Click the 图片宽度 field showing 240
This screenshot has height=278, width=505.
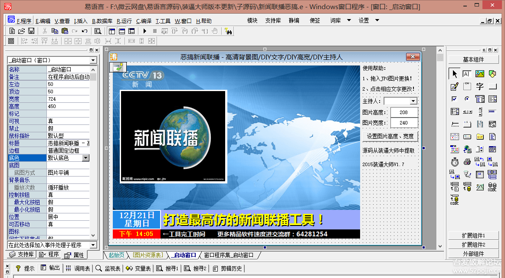[x=404, y=123]
